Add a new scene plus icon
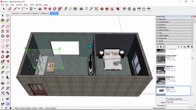This screenshot has height=110, width=196. coord(161,47)
